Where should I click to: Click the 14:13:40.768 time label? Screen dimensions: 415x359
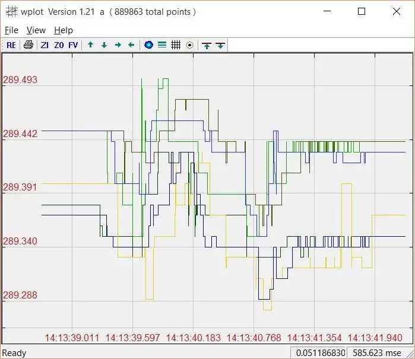[254, 338]
